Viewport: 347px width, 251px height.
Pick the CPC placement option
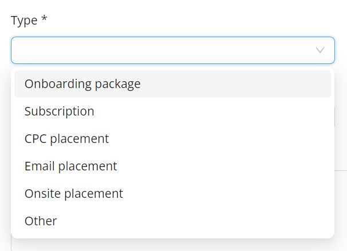click(x=66, y=139)
